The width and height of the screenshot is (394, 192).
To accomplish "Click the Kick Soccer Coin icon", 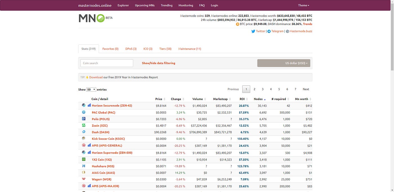I will [84, 138].
